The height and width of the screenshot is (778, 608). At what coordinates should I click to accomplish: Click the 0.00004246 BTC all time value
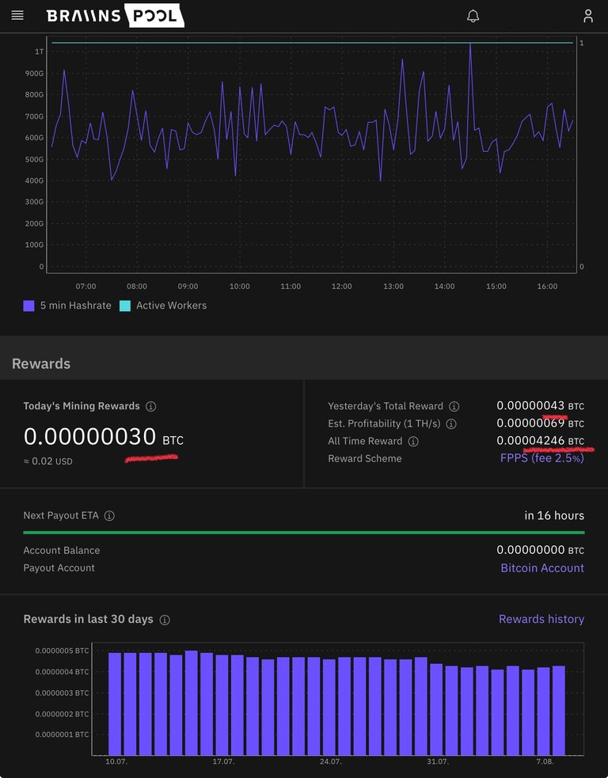tap(540, 441)
